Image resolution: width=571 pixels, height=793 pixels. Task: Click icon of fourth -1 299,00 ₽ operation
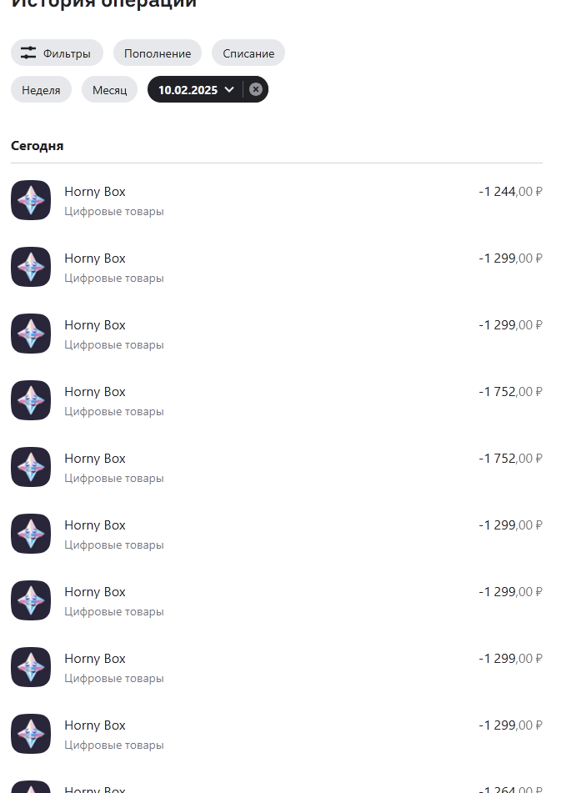[x=31, y=601]
